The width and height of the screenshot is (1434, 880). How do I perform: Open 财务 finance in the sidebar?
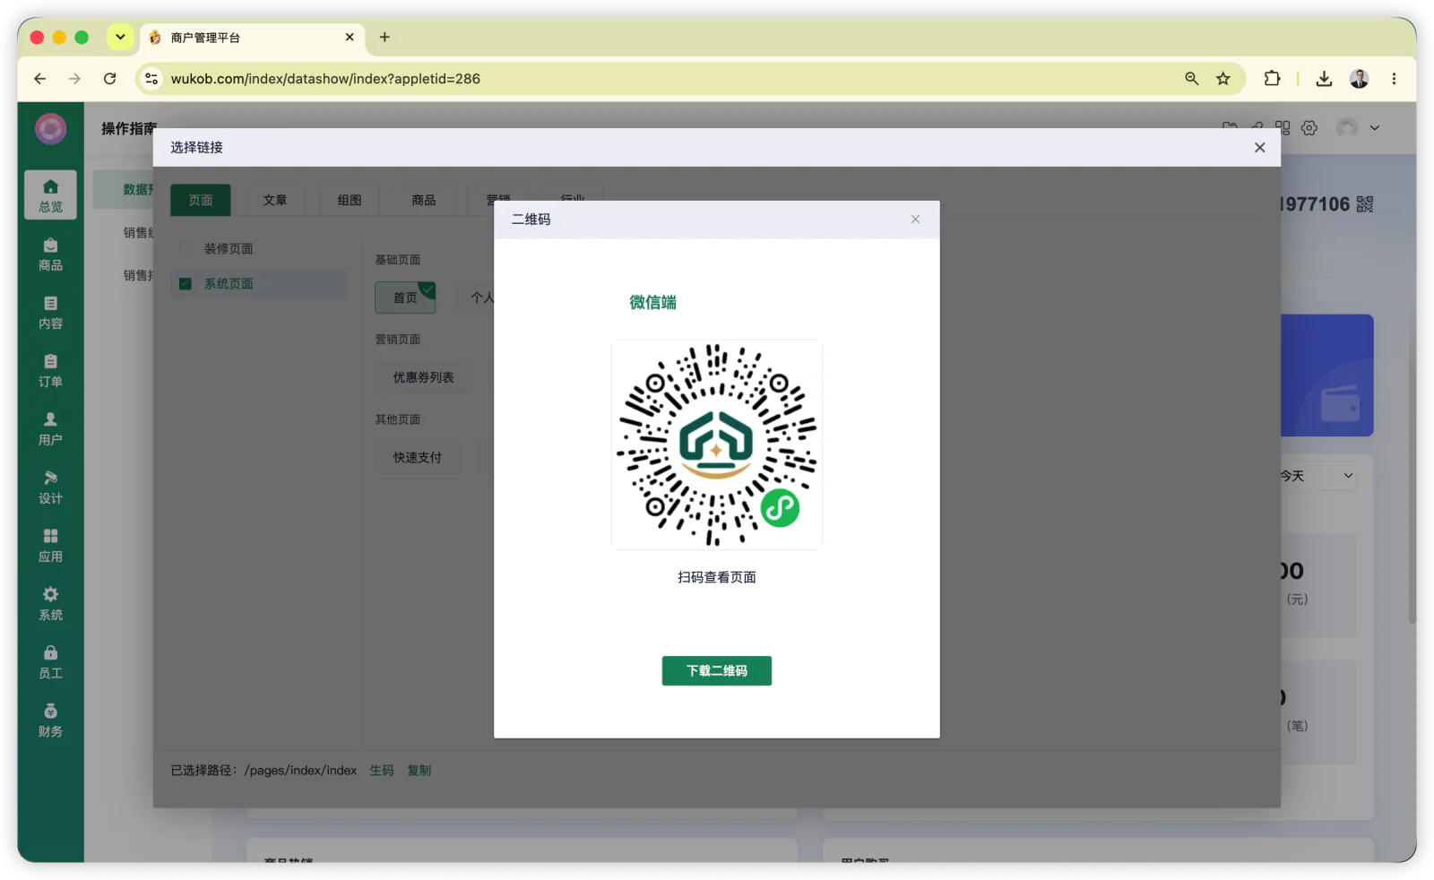pyautogui.click(x=50, y=720)
